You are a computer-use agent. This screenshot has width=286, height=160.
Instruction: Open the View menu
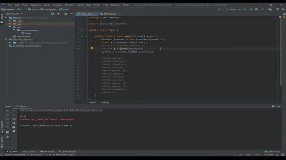click(x=25, y=5)
